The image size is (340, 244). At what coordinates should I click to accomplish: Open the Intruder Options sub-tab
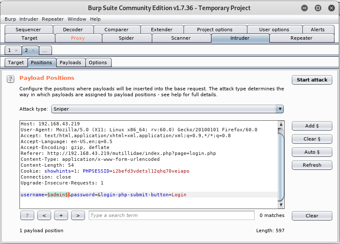(x=98, y=62)
